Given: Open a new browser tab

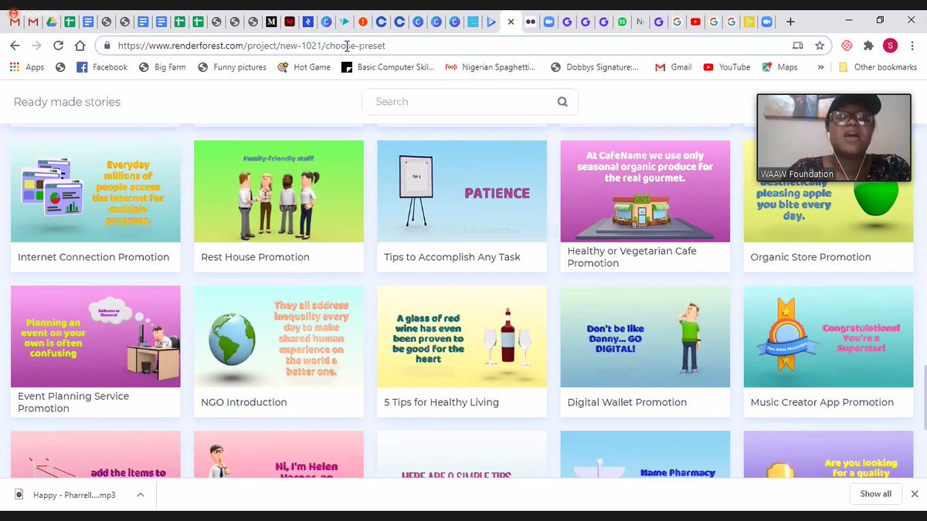Looking at the screenshot, I should point(789,22).
